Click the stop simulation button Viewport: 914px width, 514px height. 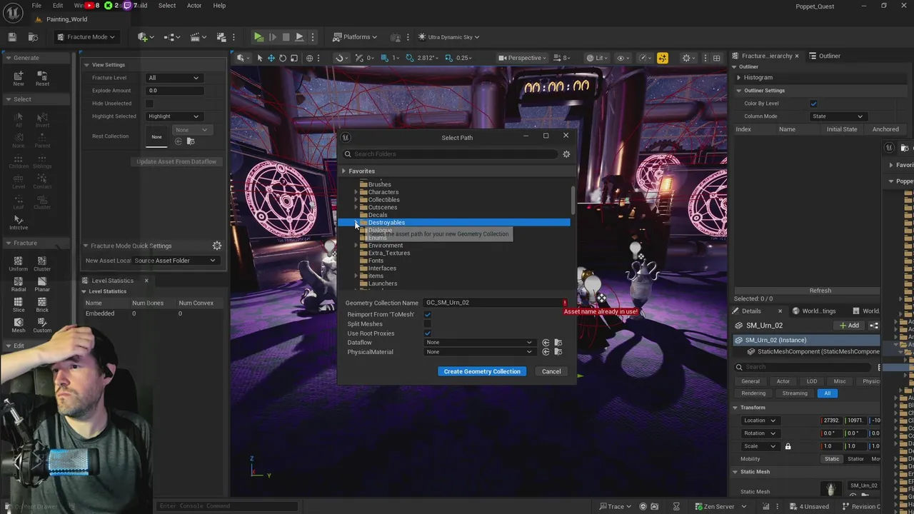[x=286, y=37]
